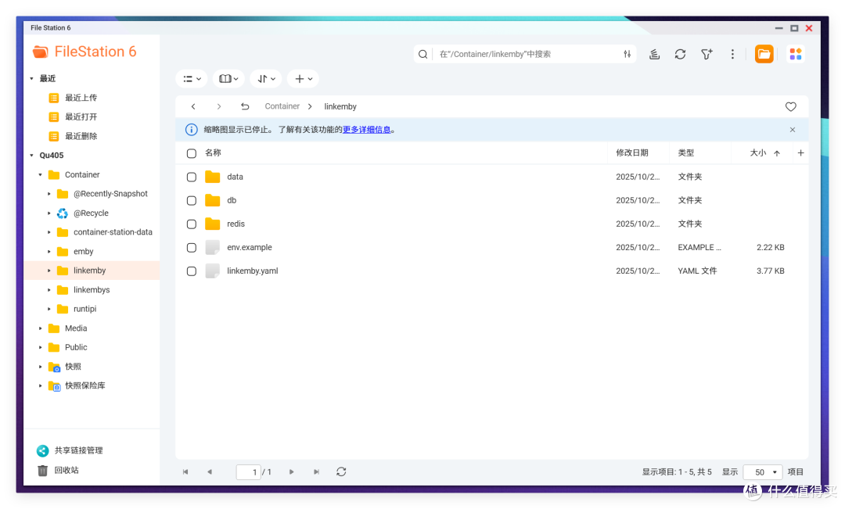
Task: Go to next page
Action: point(292,471)
